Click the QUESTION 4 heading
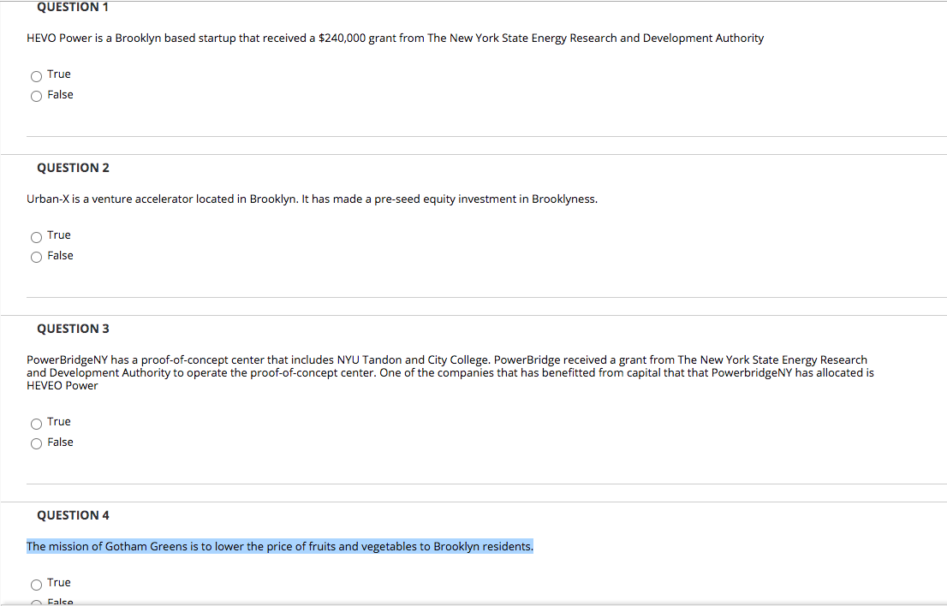 click(x=73, y=514)
